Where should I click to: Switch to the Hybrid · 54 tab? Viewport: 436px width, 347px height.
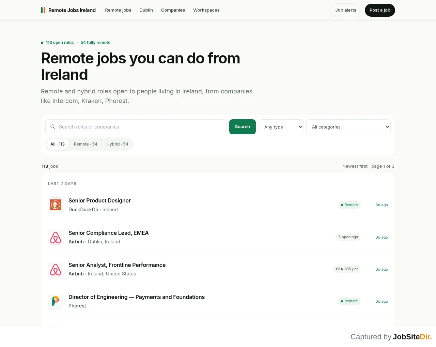(x=117, y=144)
